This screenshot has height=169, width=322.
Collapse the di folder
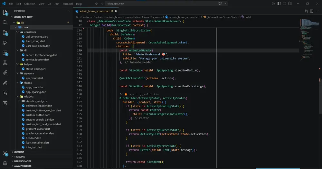pos(17,50)
